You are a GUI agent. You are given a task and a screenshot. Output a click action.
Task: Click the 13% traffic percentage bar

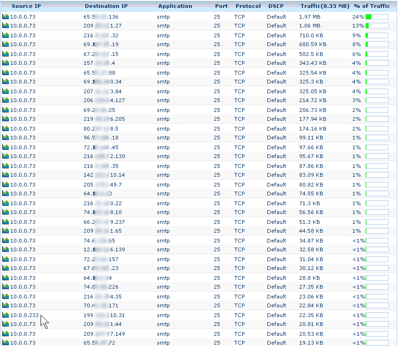[377, 26]
